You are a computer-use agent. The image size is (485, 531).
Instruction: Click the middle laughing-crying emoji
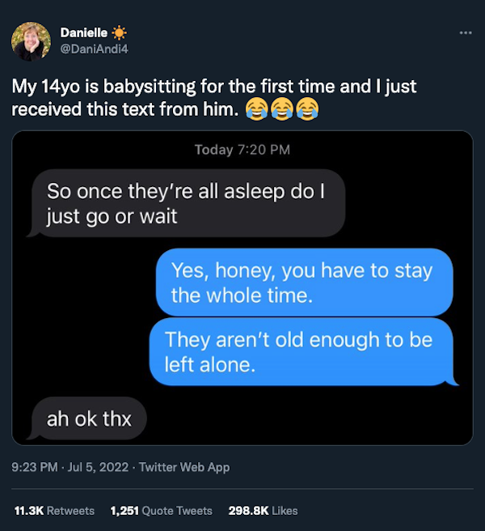coord(281,108)
